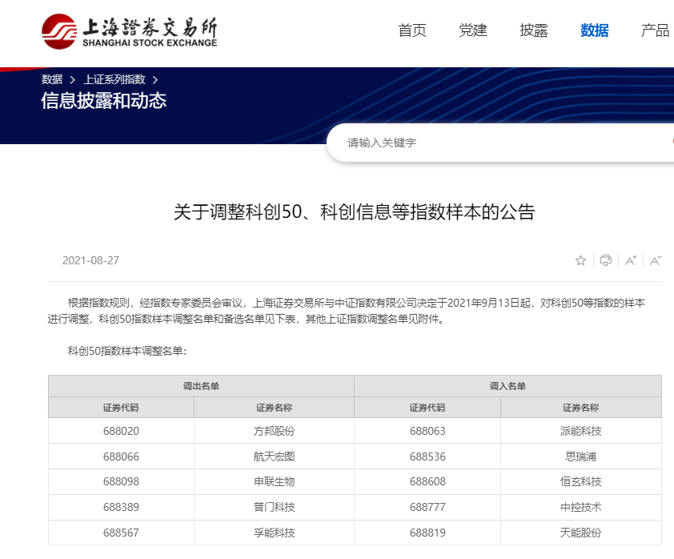
Task: Click the cell with code 688020
Action: (x=121, y=431)
